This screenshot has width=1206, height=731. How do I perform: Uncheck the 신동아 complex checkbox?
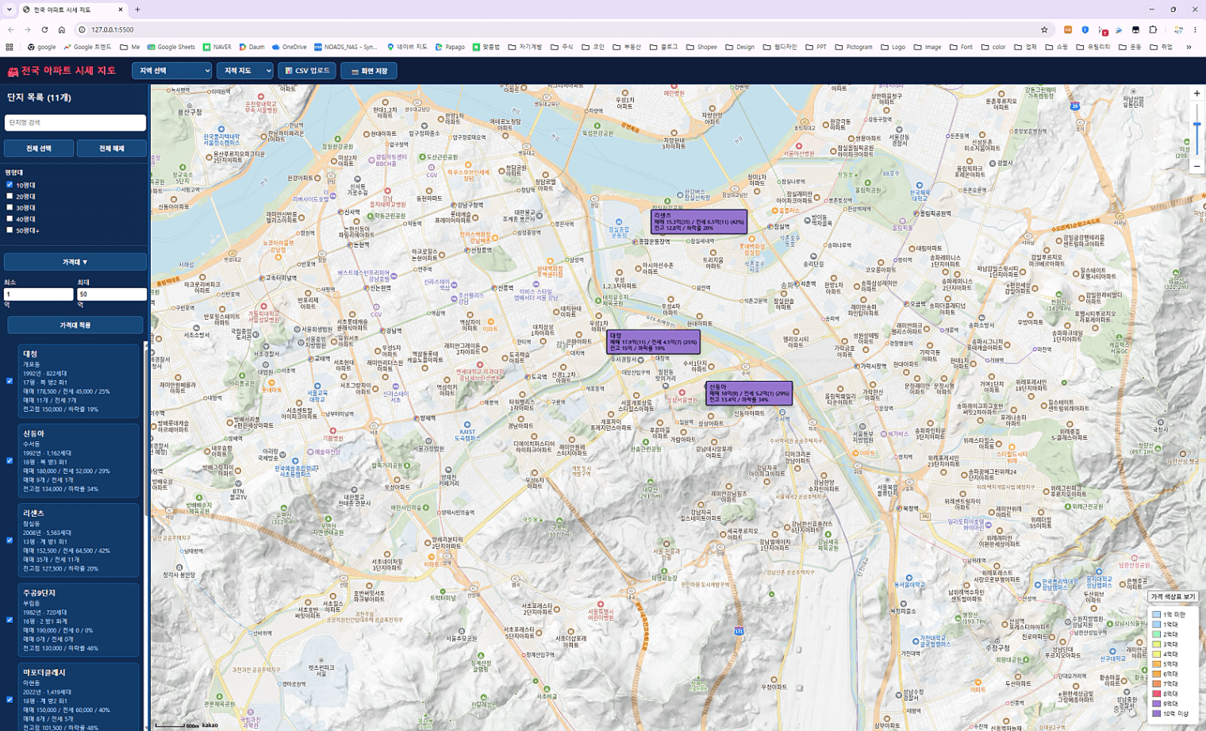click(x=10, y=460)
